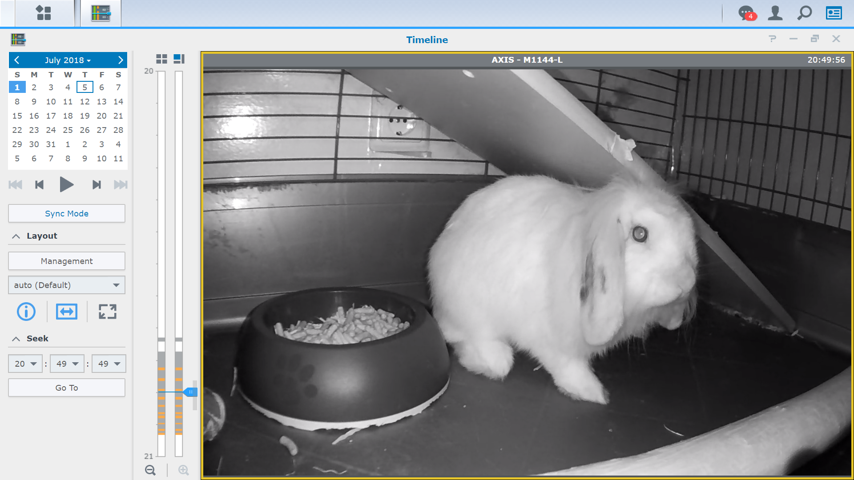Click the first timeline recording bar

coord(161,264)
